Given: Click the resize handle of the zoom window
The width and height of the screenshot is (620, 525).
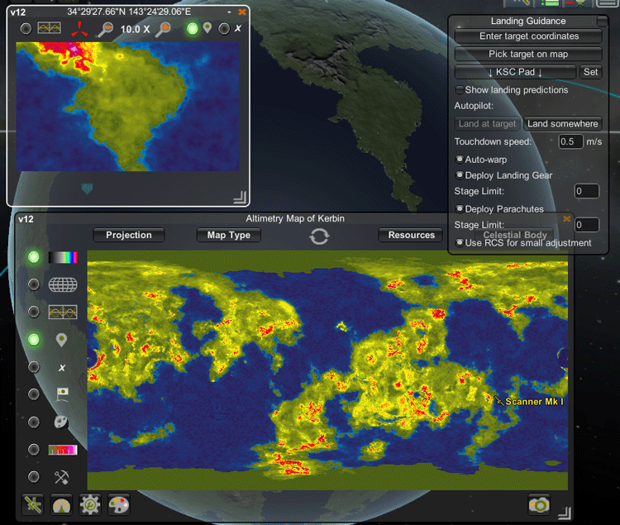Looking at the screenshot, I should point(240,197).
